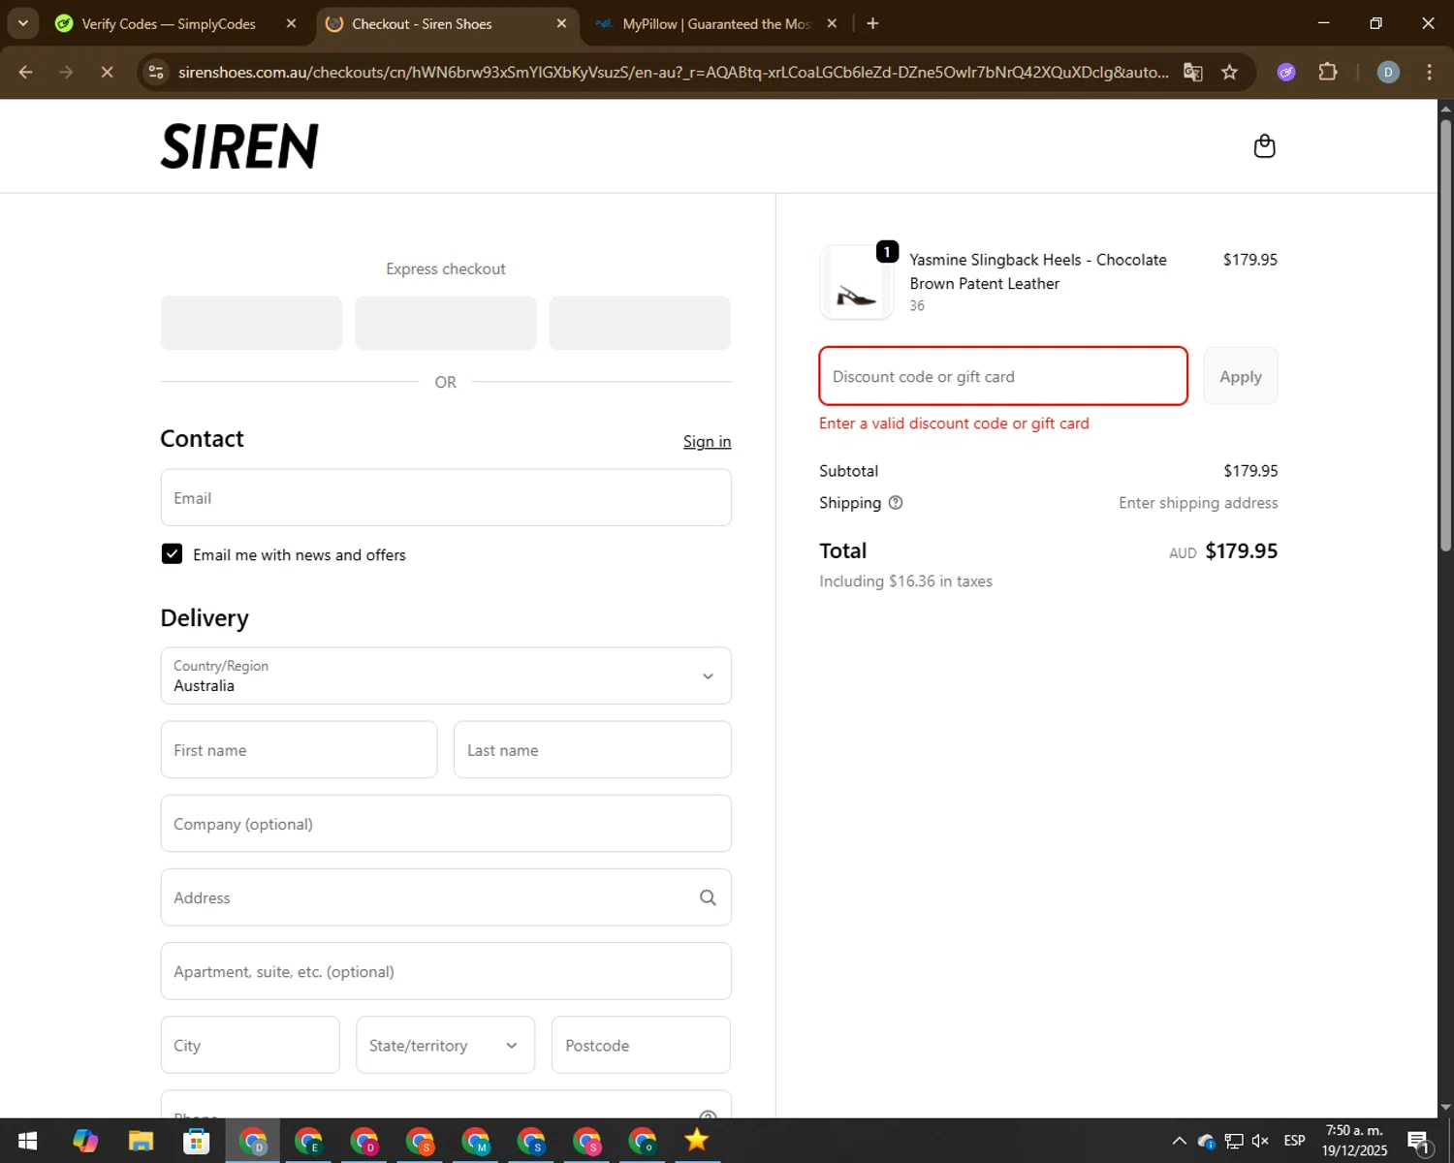Click the network icon in tray
Viewport: 1454px width, 1163px height.
(1233, 1141)
